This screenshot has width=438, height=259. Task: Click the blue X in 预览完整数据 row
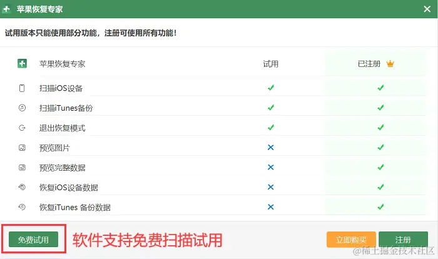[x=271, y=167]
